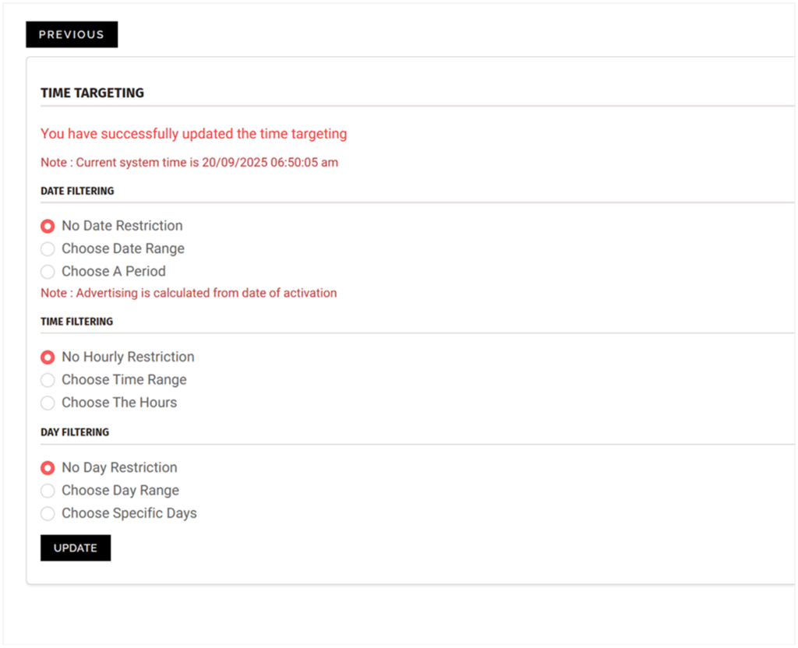Select the No Hourly Restriction radio button
798x648 pixels.
coord(48,357)
